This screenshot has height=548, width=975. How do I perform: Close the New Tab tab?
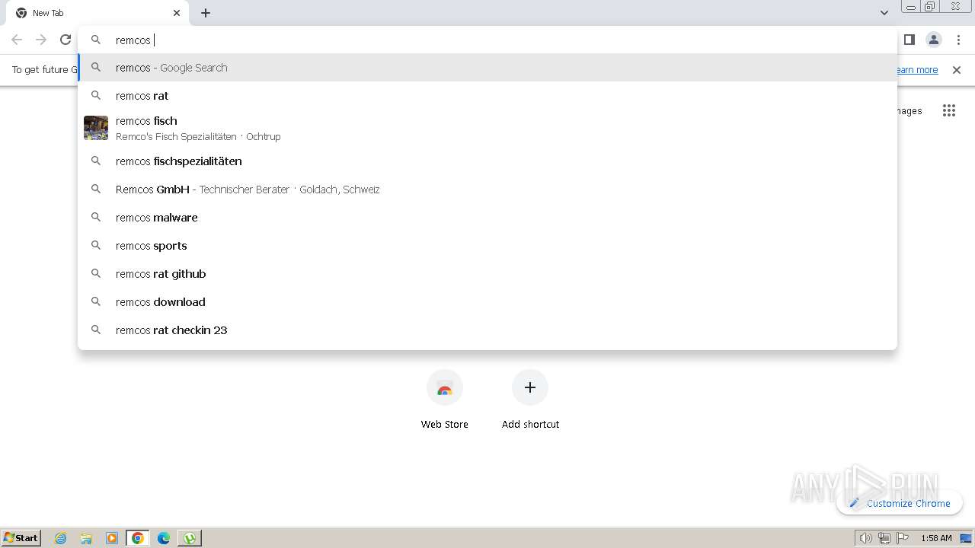[x=177, y=13]
